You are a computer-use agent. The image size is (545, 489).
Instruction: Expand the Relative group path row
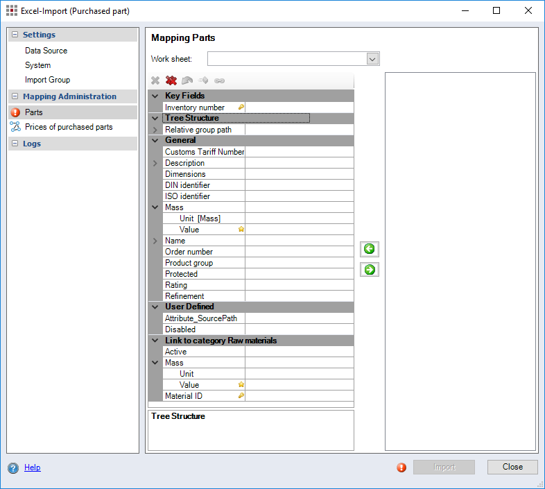pos(155,130)
